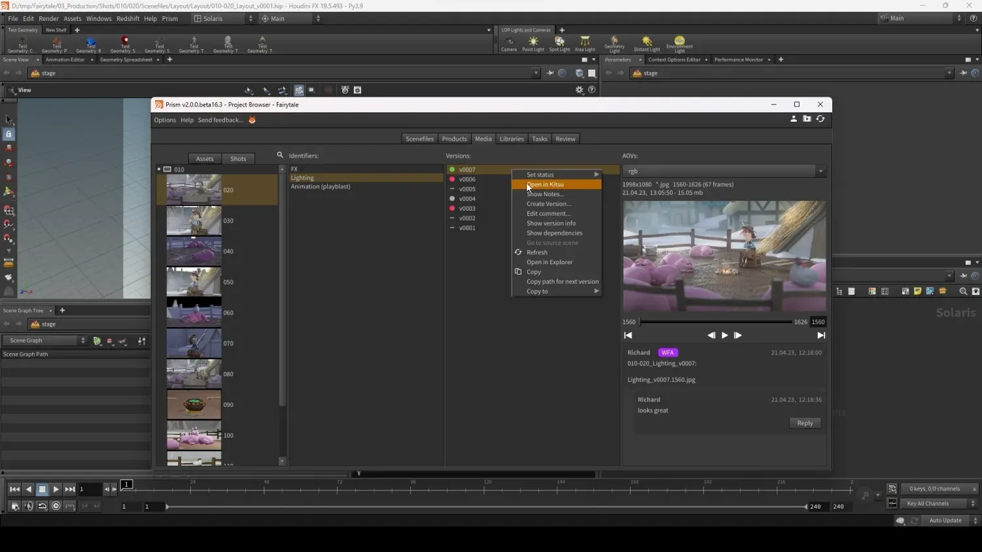
Task: Click the Point Light shelf tool
Action: tap(533, 43)
